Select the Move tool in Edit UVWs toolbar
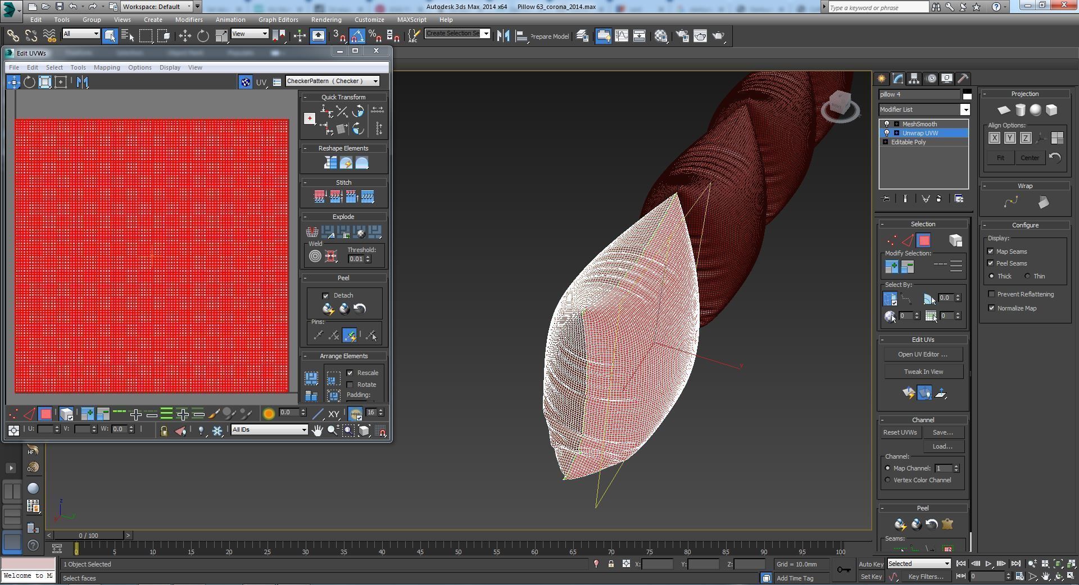The height and width of the screenshot is (585, 1079). point(13,82)
